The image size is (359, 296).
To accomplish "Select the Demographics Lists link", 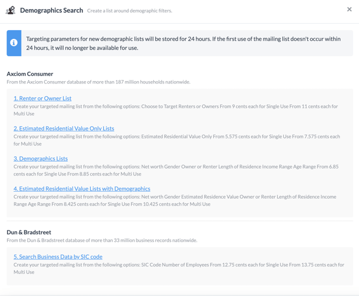I will pos(40,159).
